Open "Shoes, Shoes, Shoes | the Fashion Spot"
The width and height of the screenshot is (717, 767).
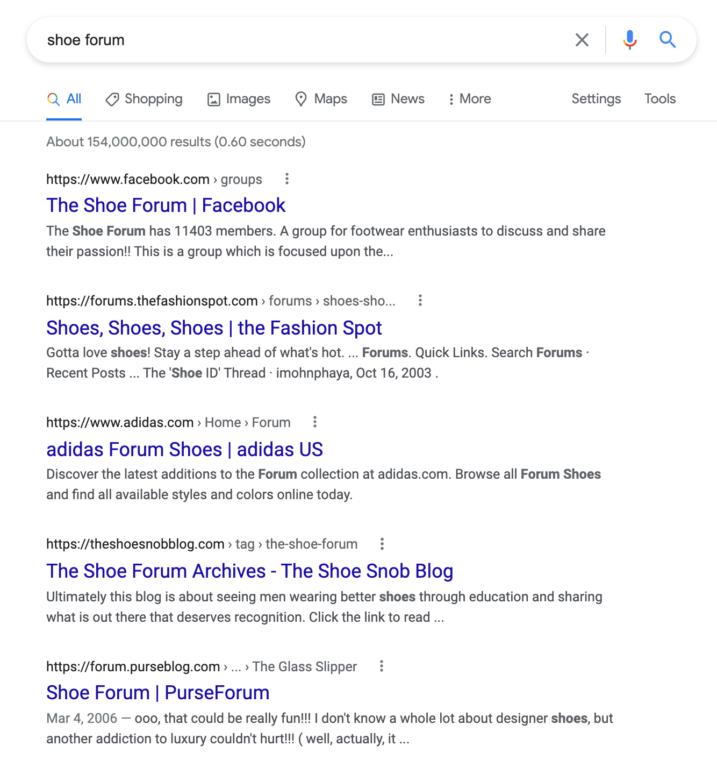pos(214,328)
